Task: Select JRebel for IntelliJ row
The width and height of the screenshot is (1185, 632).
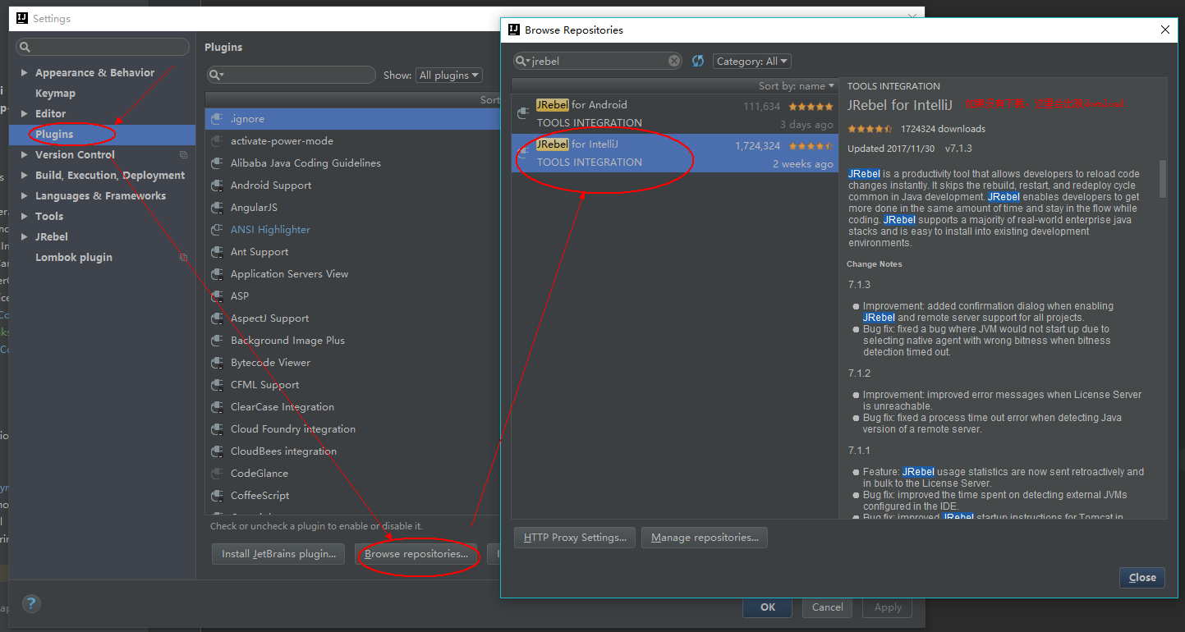Action: (674, 153)
